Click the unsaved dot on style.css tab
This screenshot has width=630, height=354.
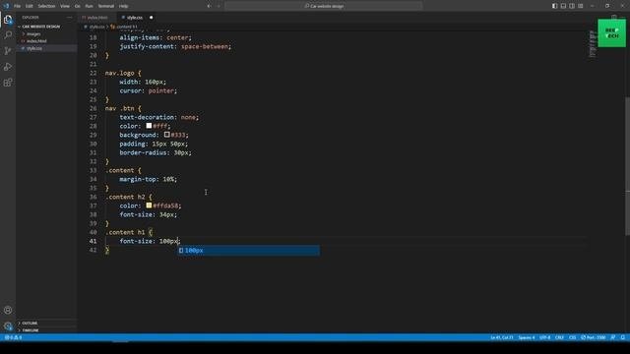tap(151, 18)
